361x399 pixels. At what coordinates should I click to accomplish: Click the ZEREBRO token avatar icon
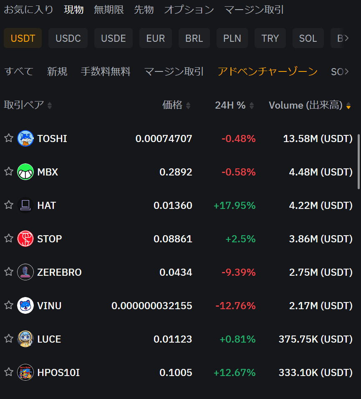click(x=25, y=272)
